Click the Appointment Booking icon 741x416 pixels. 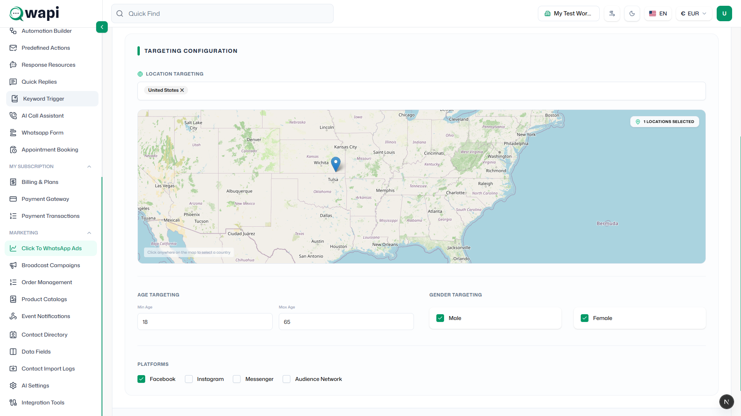pyautogui.click(x=13, y=150)
